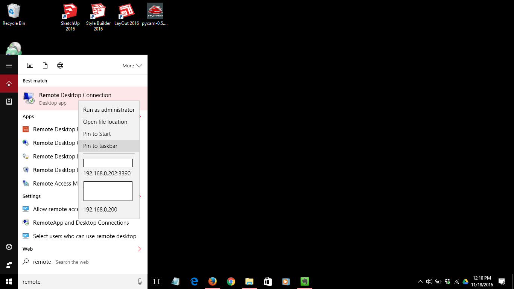
Task: Open the hamburger menu in search panel
Action: click(9, 65)
